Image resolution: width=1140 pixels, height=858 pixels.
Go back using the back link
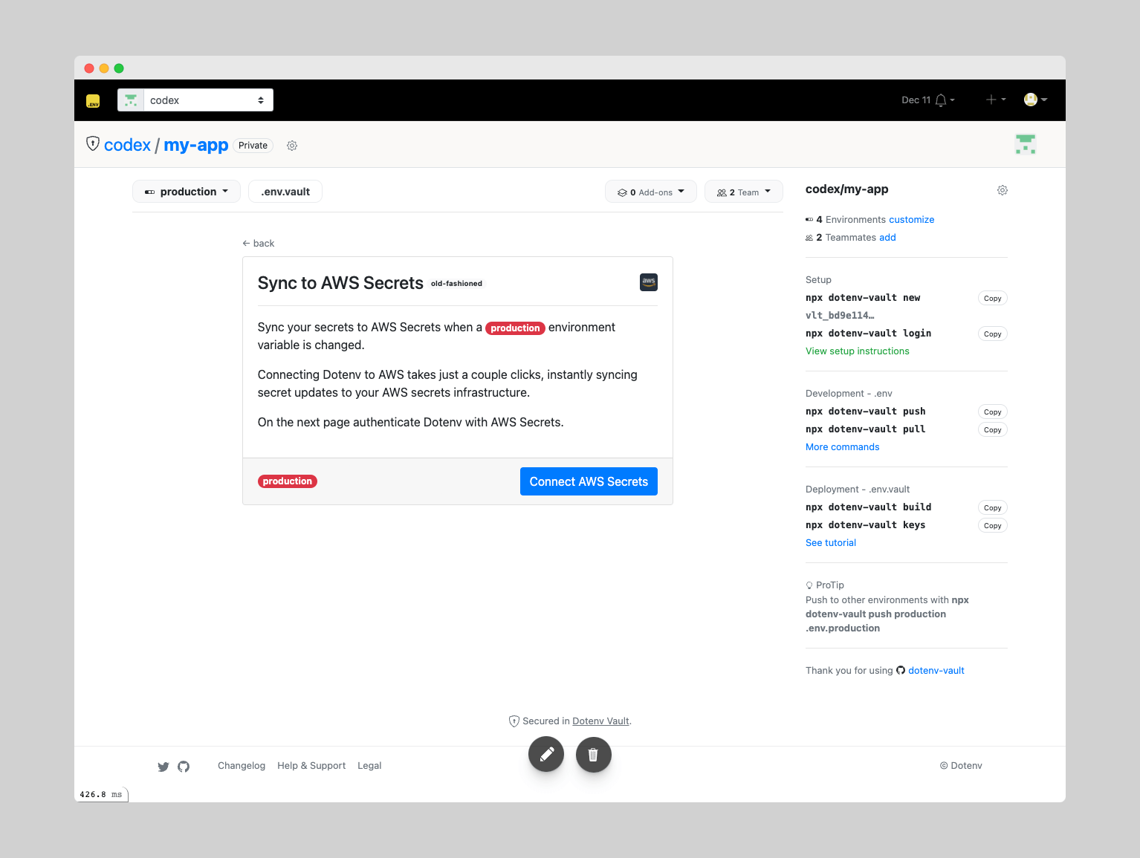(x=259, y=243)
